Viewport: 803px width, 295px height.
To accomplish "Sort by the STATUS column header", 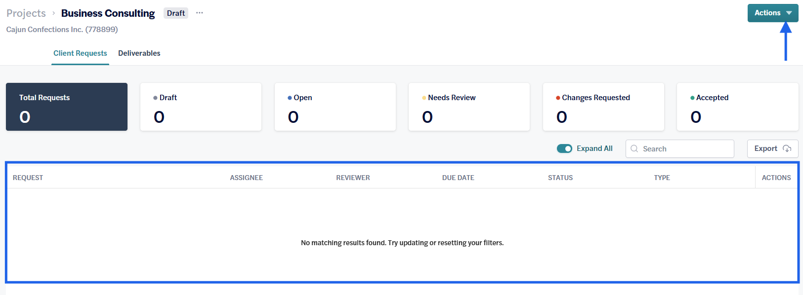I will pyautogui.click(x=560, y=178).
